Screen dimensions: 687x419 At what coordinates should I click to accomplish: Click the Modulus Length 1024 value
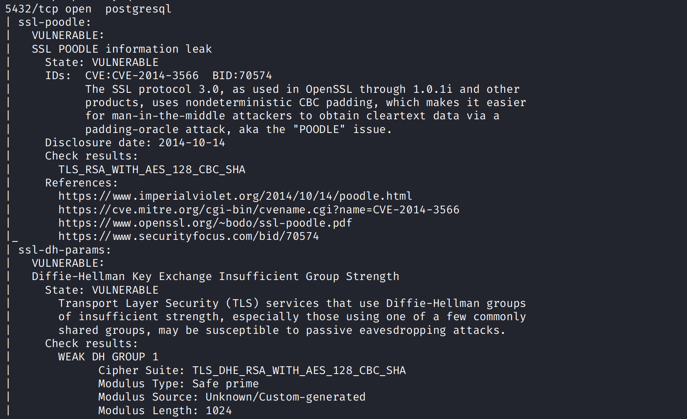[219, 411]
